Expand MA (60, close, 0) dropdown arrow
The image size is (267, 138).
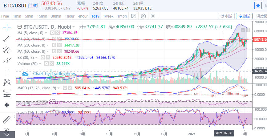[x=48, y=51]
